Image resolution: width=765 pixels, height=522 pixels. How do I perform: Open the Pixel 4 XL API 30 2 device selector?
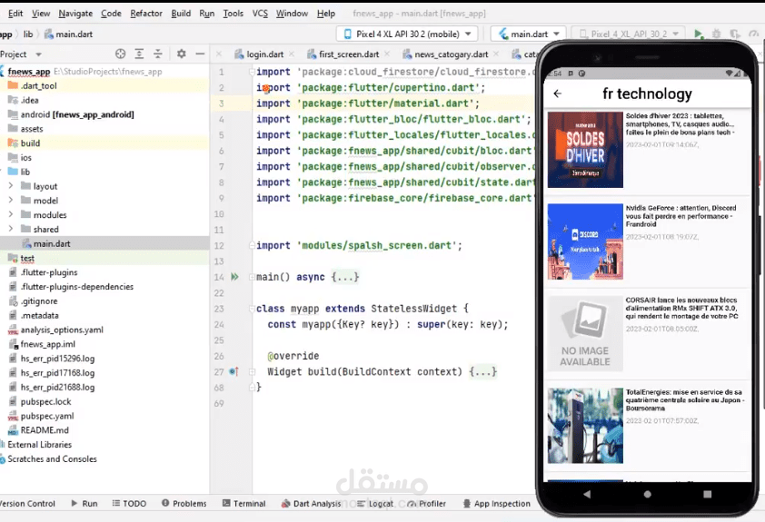pyautogui.click(x=407, y=34)
